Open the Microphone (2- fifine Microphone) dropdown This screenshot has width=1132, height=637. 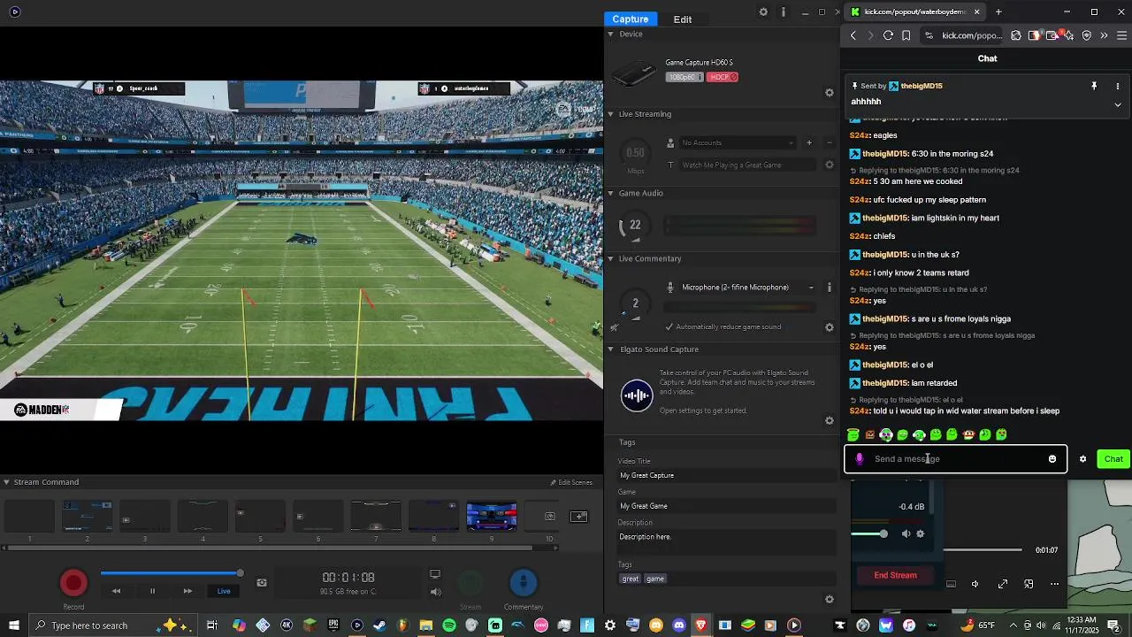[x=747, y=288]
